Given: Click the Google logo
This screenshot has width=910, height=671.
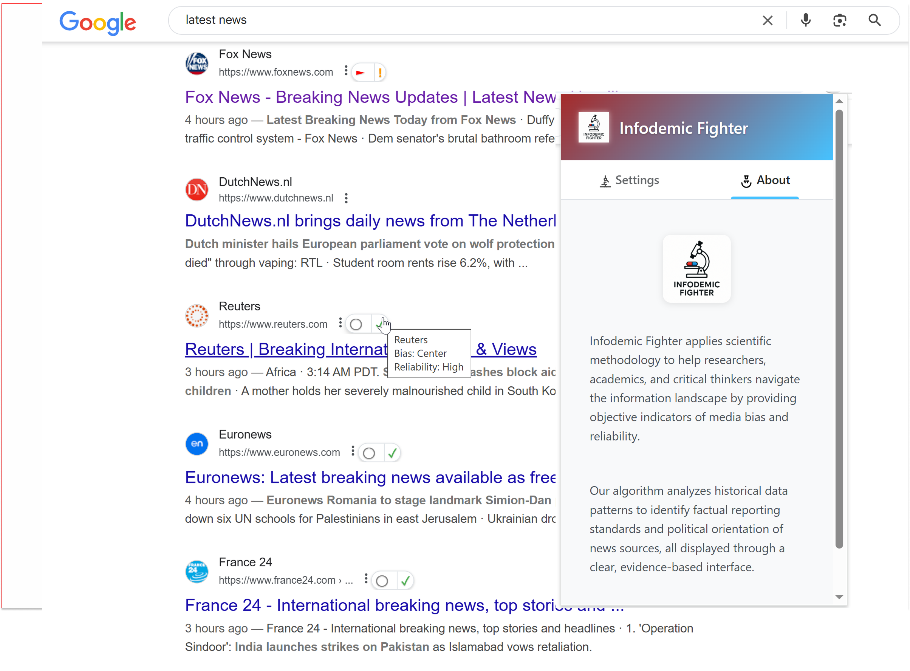Looking at the screenshot, I should [x=98, y=22].
